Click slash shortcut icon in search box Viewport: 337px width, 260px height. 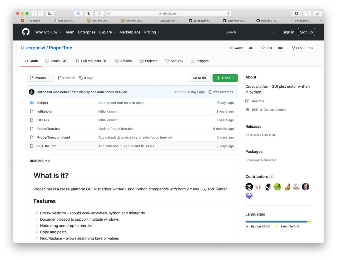coord(275,32)
